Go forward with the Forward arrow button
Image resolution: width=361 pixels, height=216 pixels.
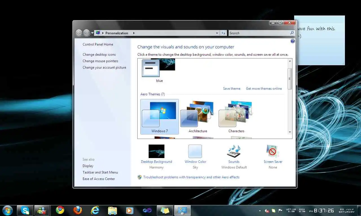point(86,33)
